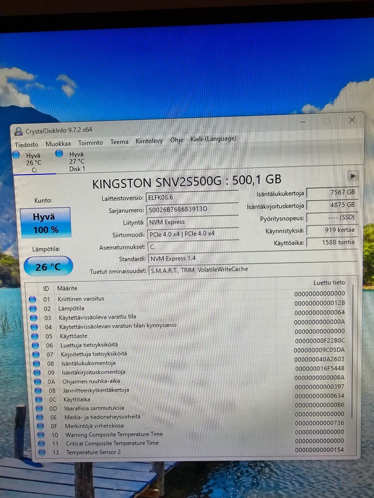
Task: Click the KINGSTON SNV2S500G drive title
Action: (187, 181)
